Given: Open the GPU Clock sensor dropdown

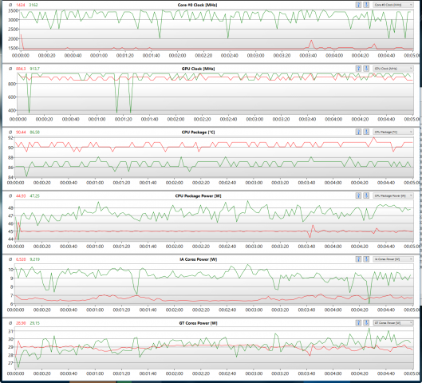Looking at the screenshot, I should tap(393, 69).
